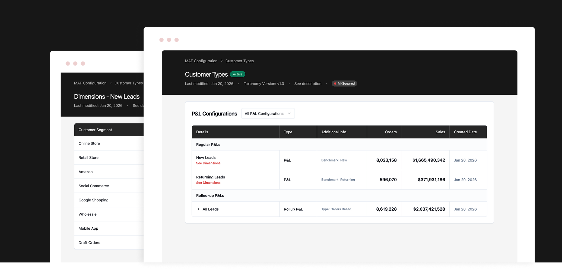Click the M-Squared badge
The height and width of the screenshot is (270, 562).
coord(344,84)
